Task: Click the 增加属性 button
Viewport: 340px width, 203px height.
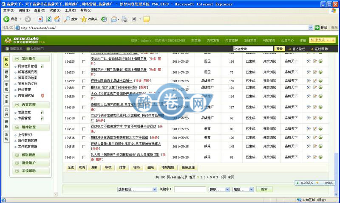Action: pos(168,167)
